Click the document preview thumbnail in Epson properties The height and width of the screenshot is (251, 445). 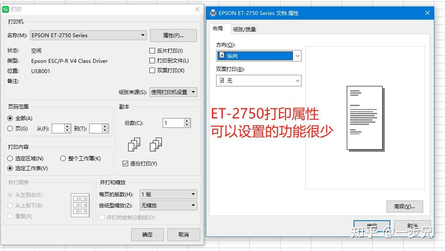pyautogui.click(x=365, y=119)
